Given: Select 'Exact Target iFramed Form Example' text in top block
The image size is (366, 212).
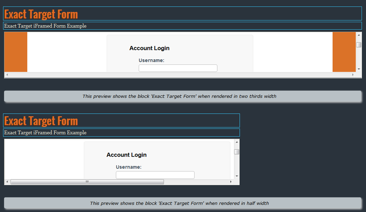Looking at the screenshot, I should [45, 26].
